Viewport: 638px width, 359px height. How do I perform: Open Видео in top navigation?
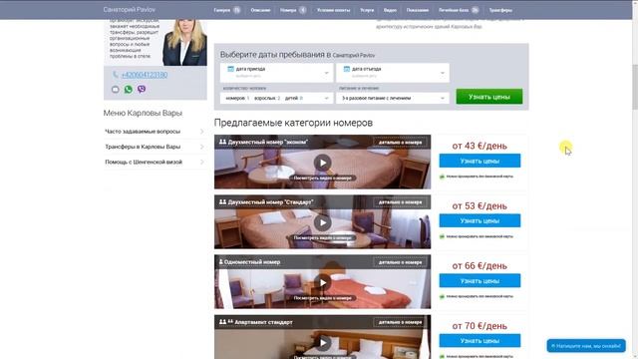390,10
